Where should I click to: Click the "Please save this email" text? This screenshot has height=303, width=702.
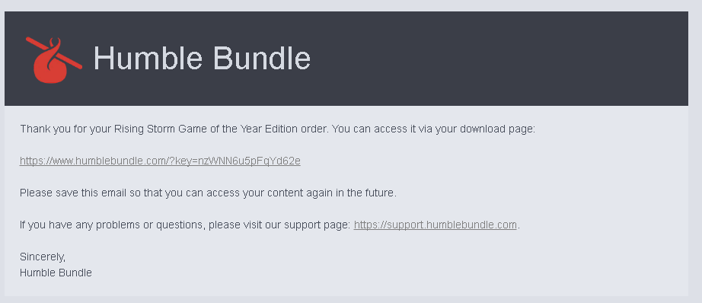[75, 193]
